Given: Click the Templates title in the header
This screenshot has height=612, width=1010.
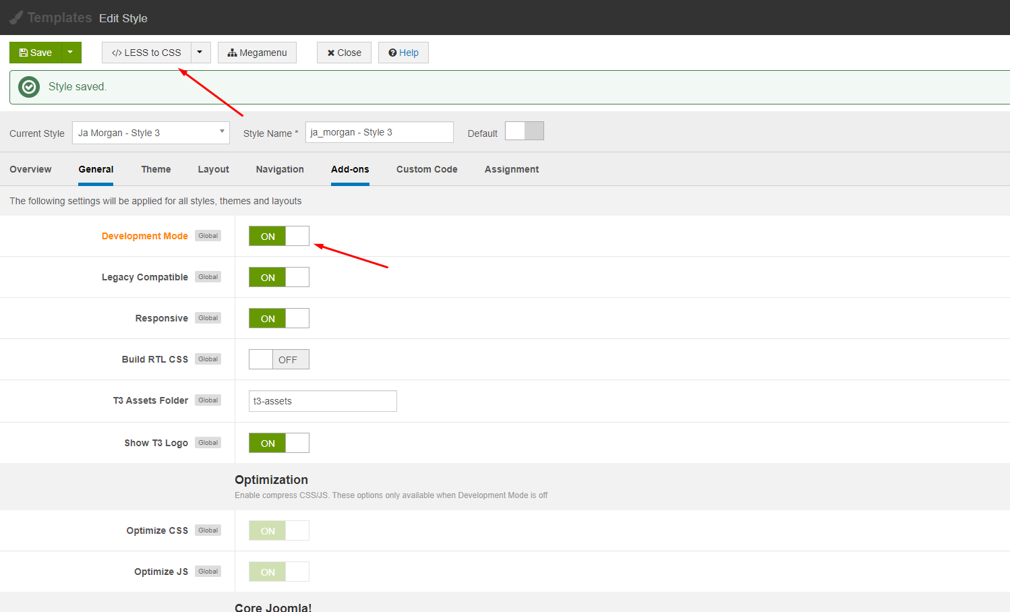Looking at the screenshot, I should click(59, 18).
